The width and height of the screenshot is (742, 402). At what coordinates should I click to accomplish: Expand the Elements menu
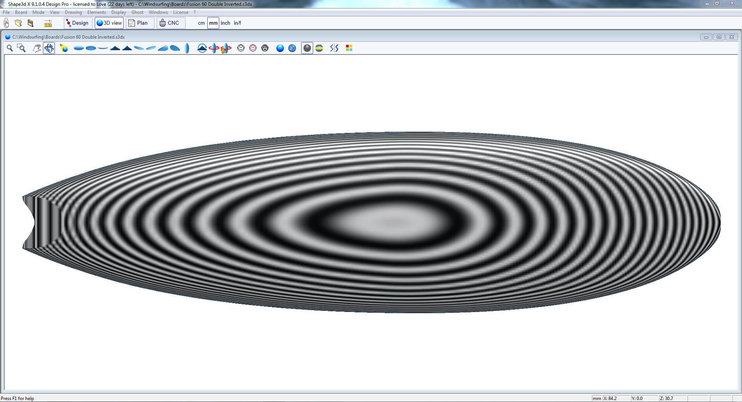pyautogui.click(x=96, y=12)
